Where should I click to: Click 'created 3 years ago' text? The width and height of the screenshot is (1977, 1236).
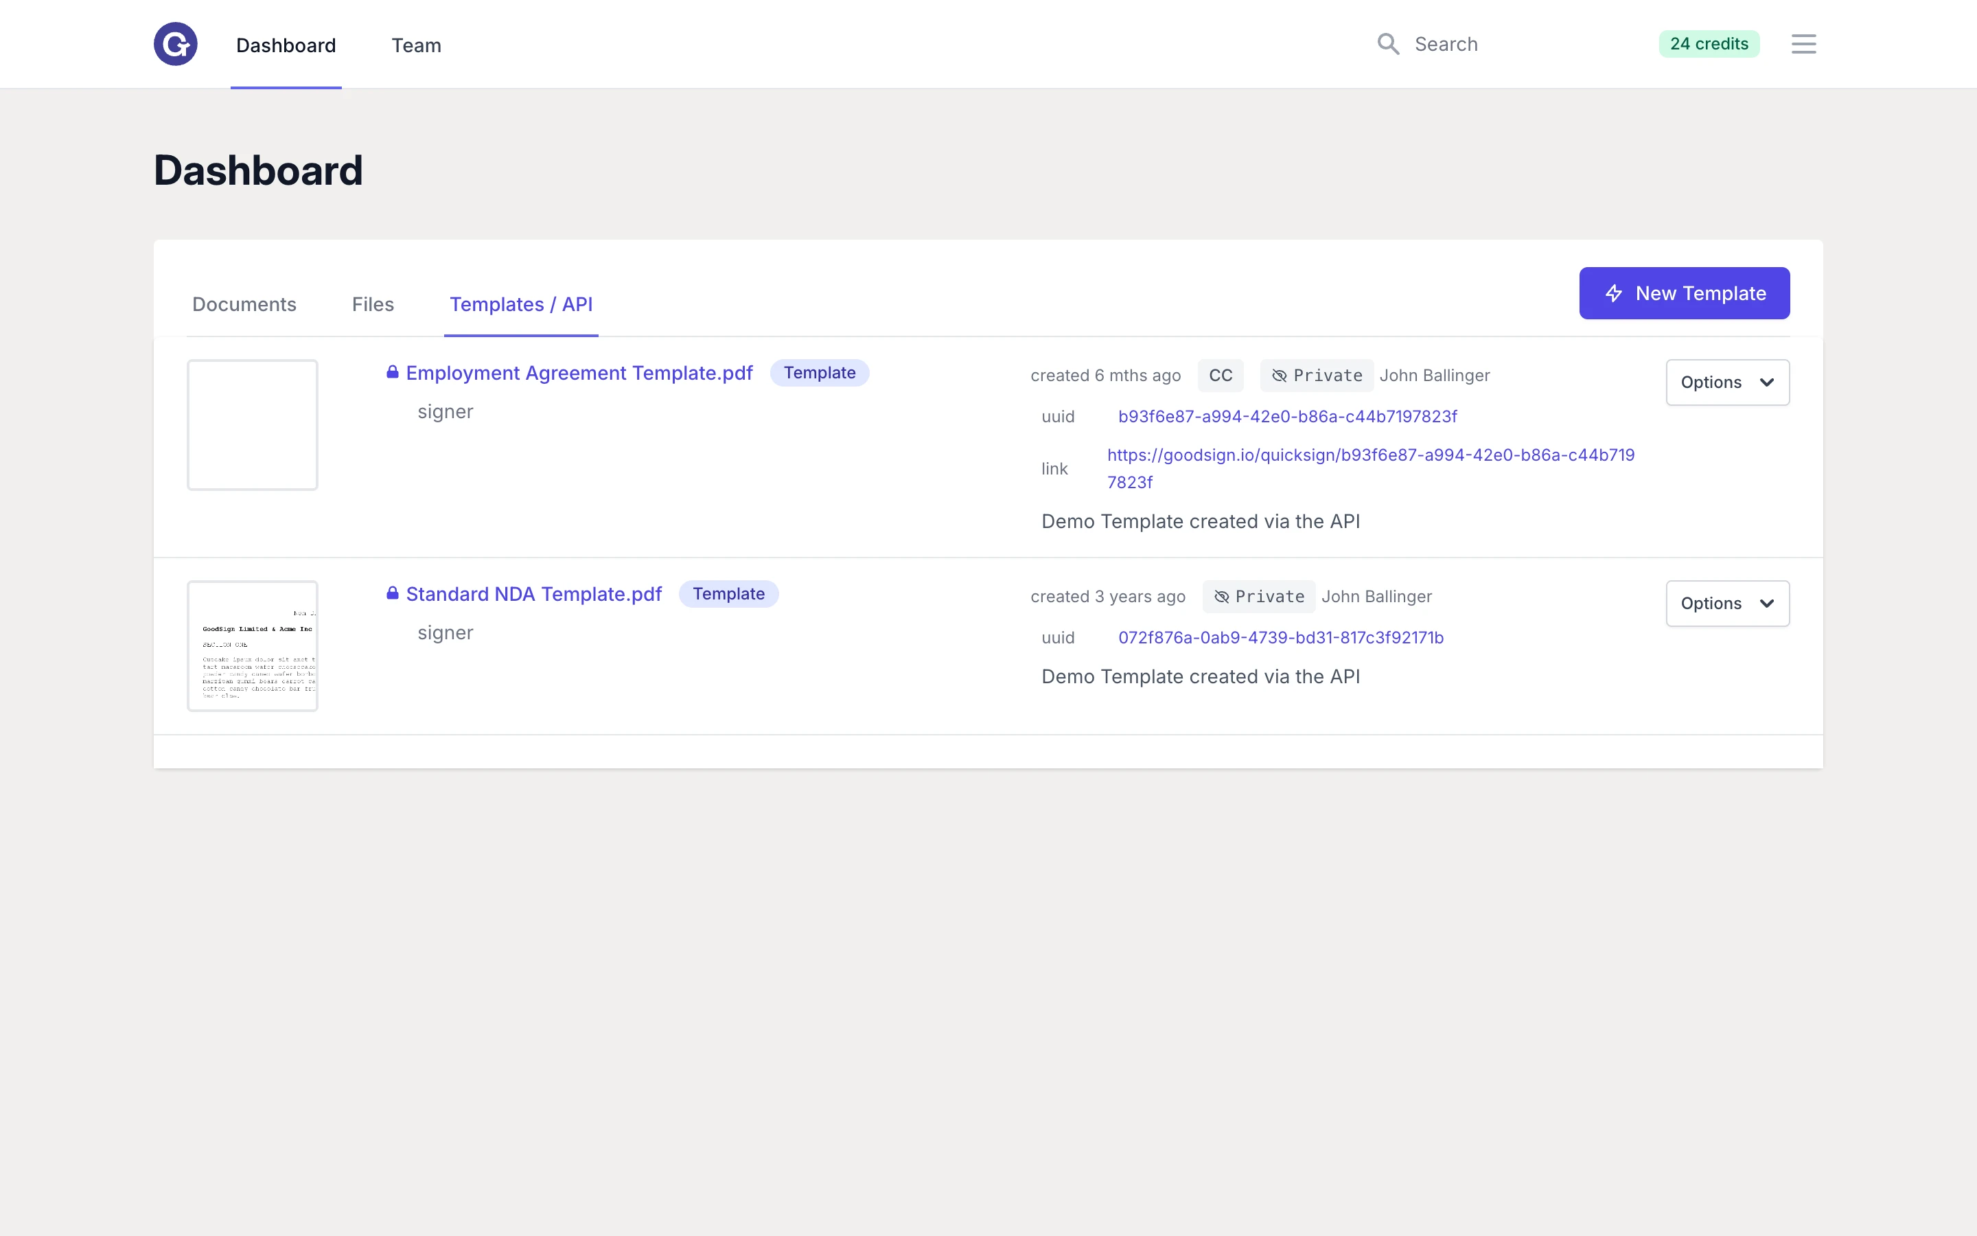1108,596
